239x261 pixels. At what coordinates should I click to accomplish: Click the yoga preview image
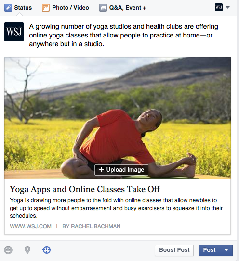pyautogui.click(x=118, y=118)
